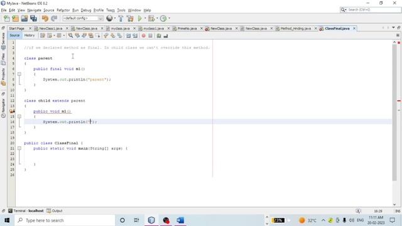Click the Find Selection magnifier icon in editor toolbar
This screenshot has width=402, height=226.
click(70, 36)
